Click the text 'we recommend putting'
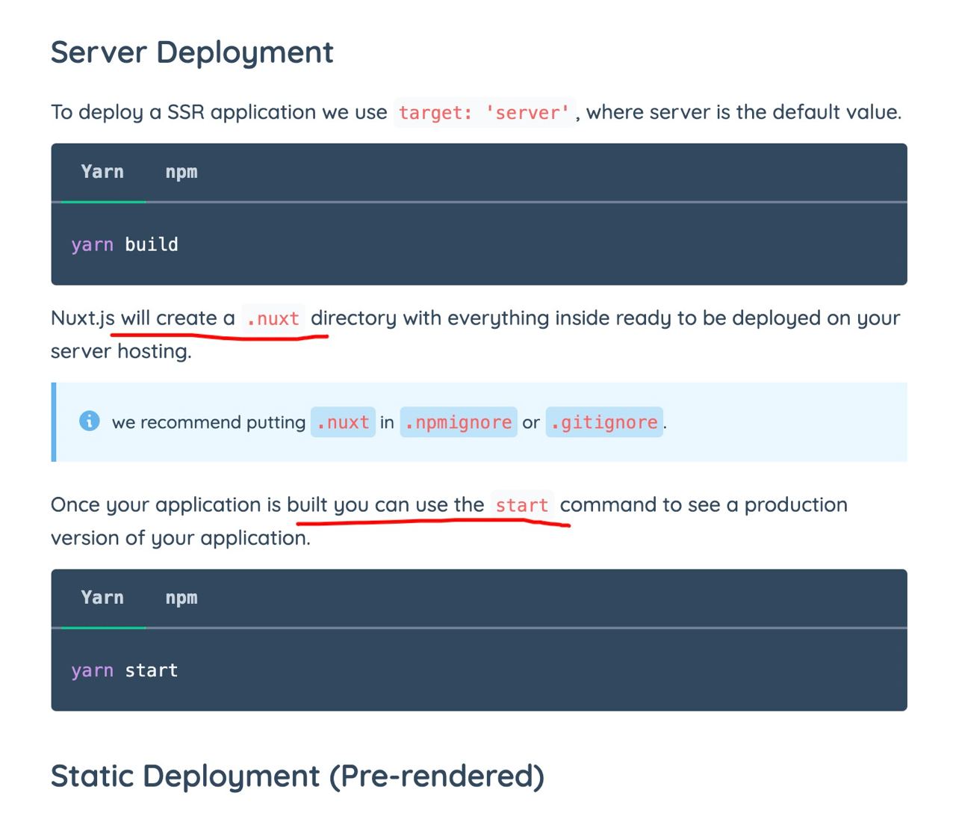 pyautogui.click(x=208, y=423)
